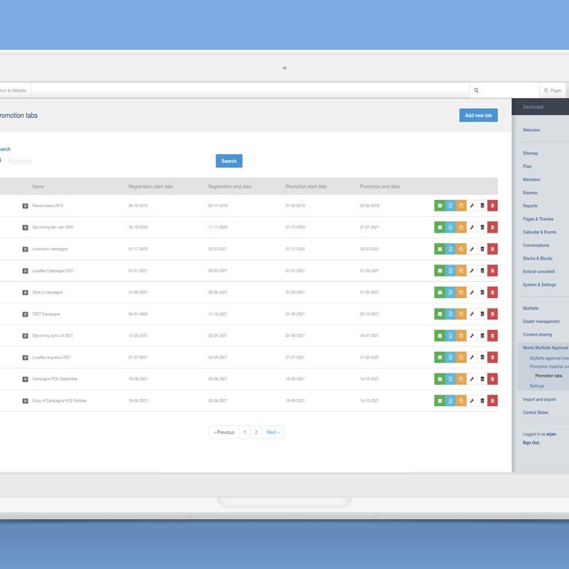This screenshot has height=569, width=569.
Task: Click black trash icon for Style-2-campagne row
Action: (482, 292)
